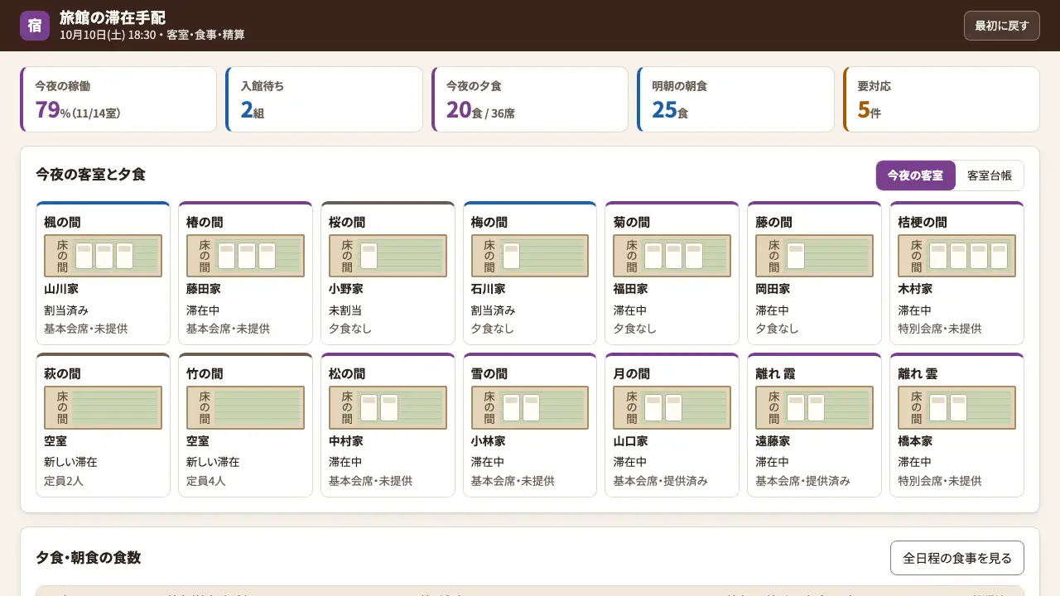Click the 桔梗の間 room floor plan
Image resolution: width=1060 pixels, height=596 pixels.
tap(956, 256)
